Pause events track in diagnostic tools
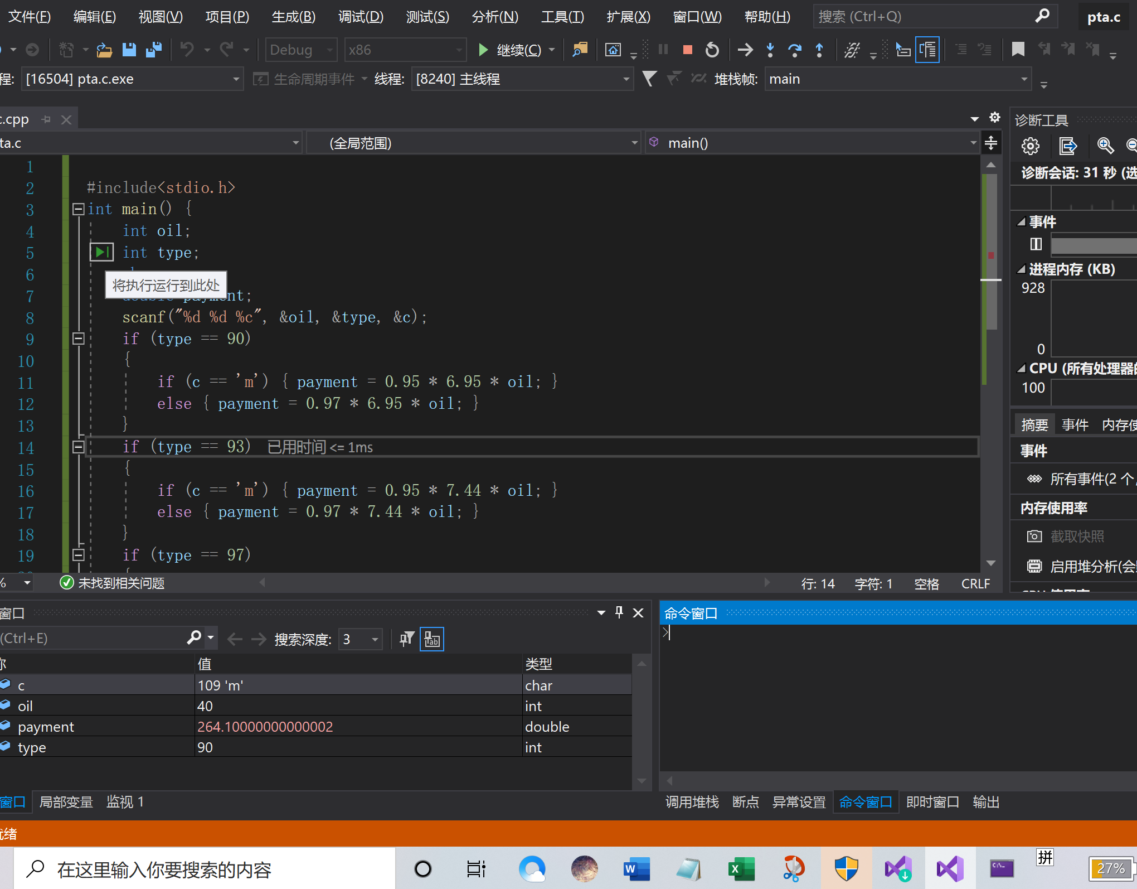Screen dimensions: 1137x889 click(1036, 244)
